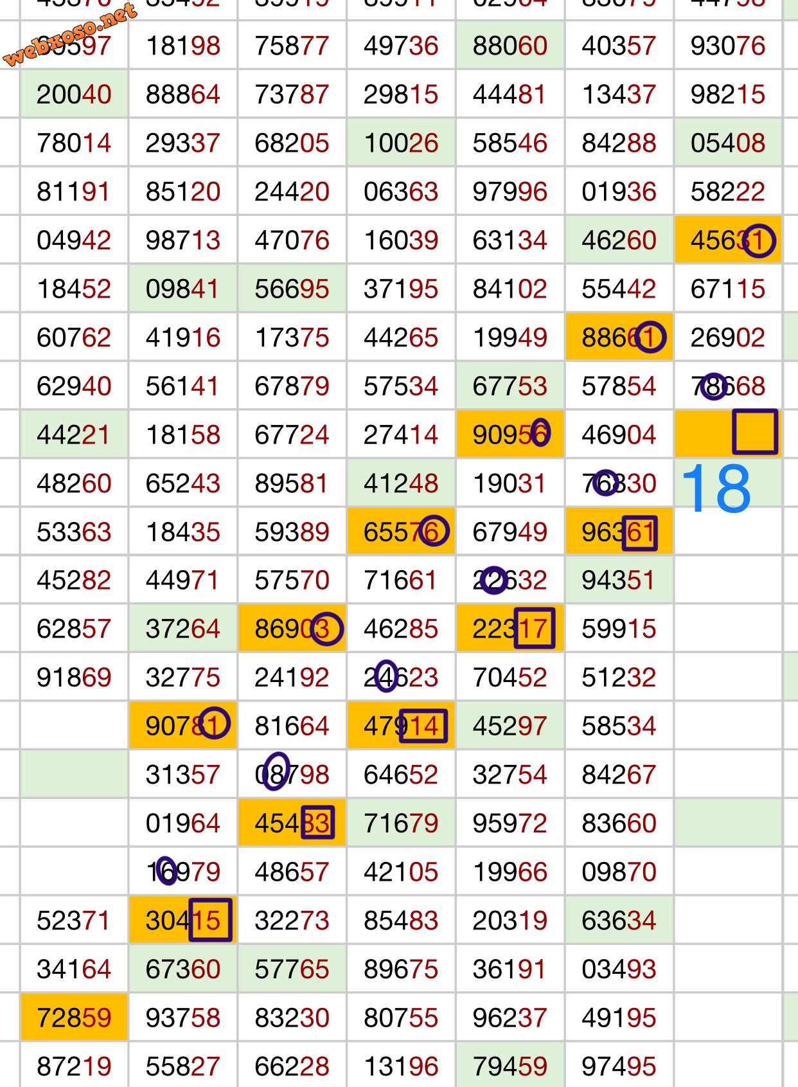Select green cell 05408
Screen dimensions: 798x1087
(x=727, y=143)
